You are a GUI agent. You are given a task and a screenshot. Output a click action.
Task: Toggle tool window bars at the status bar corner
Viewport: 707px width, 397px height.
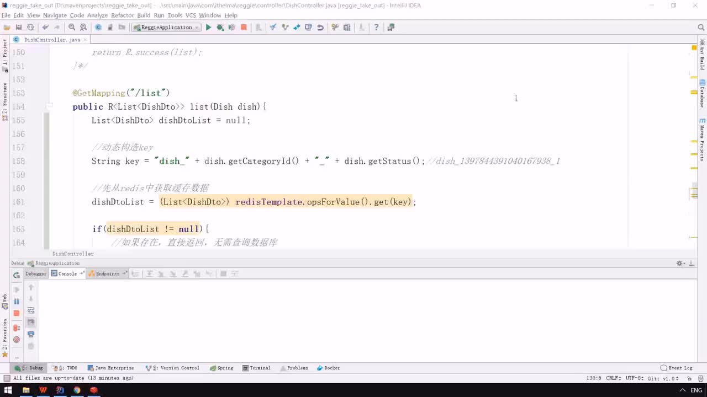[6, 378]
